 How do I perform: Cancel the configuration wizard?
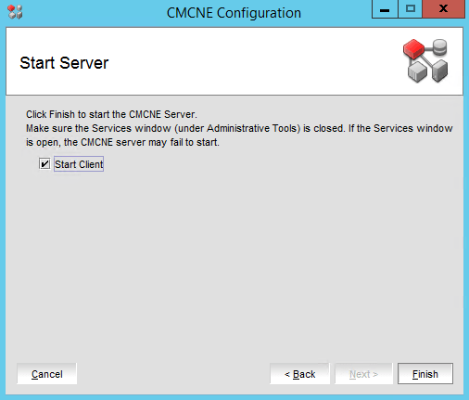pyautogui.click(x=47, y=374)
